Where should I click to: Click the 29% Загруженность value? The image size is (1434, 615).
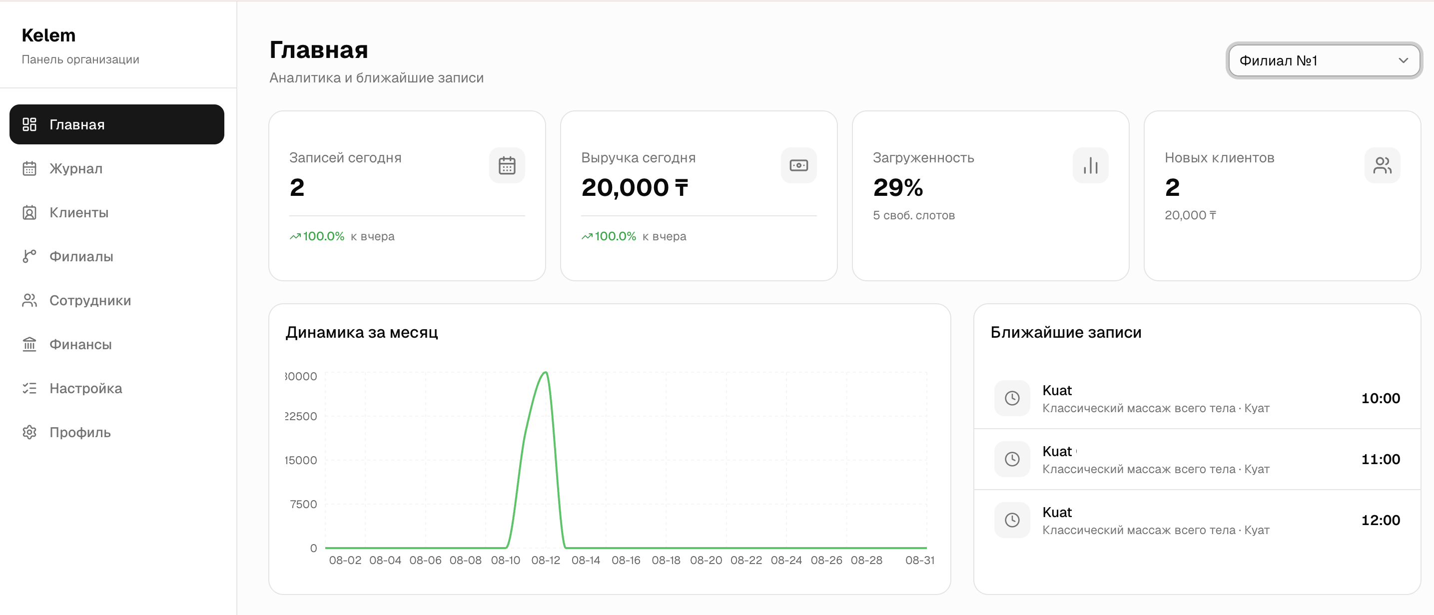tap(898, 187)
